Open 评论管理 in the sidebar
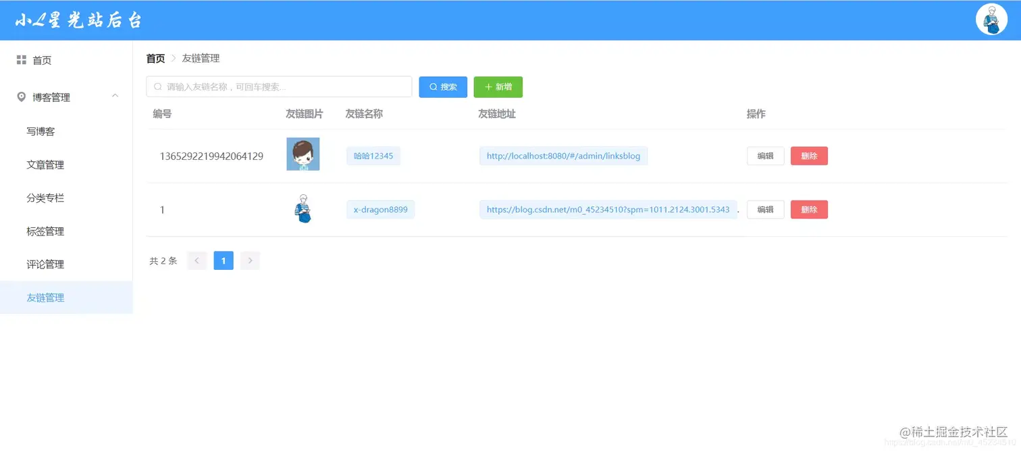This screenshot has height=452, width=1021. [x=66, y=264]
